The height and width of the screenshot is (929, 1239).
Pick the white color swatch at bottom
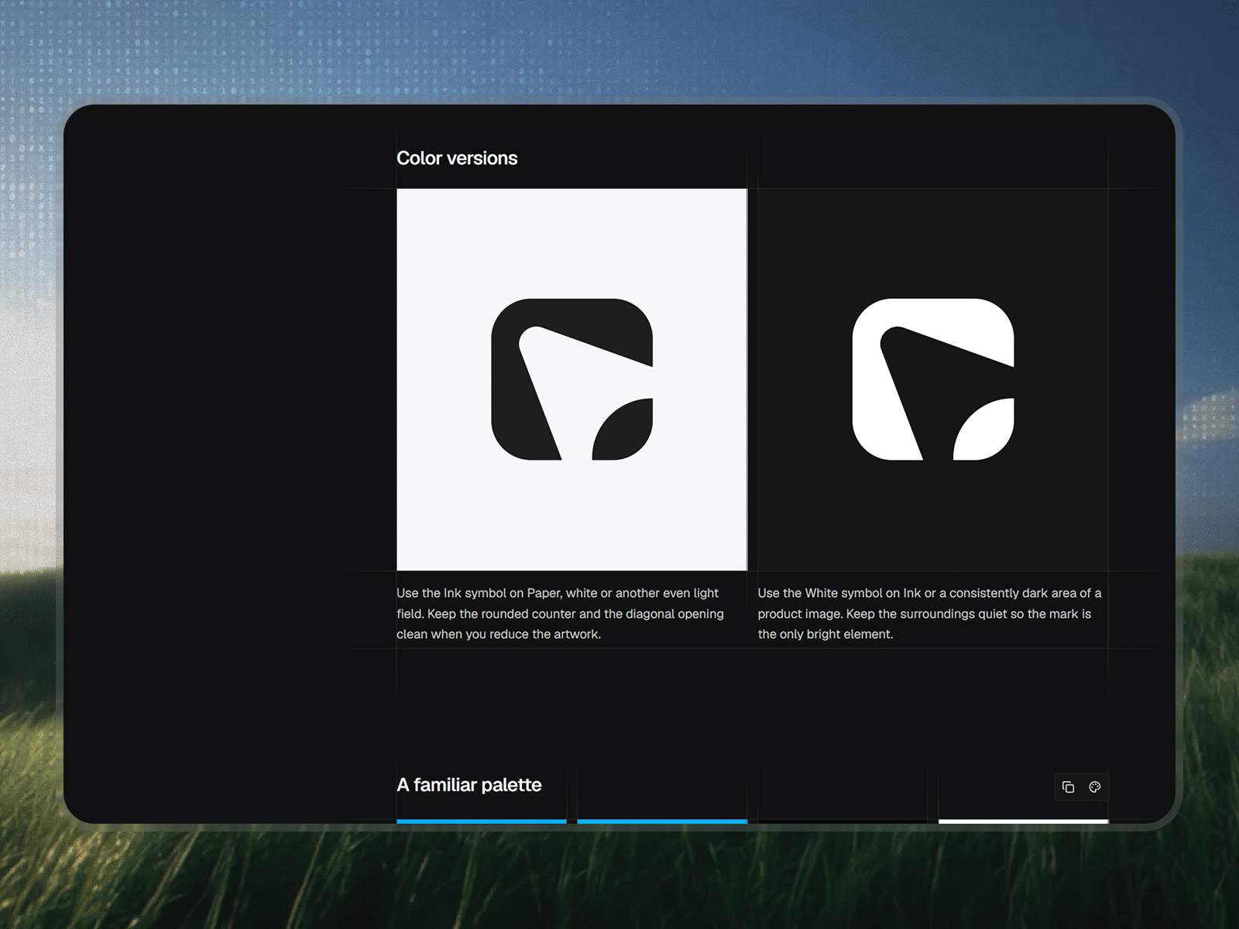(1023, 821)
